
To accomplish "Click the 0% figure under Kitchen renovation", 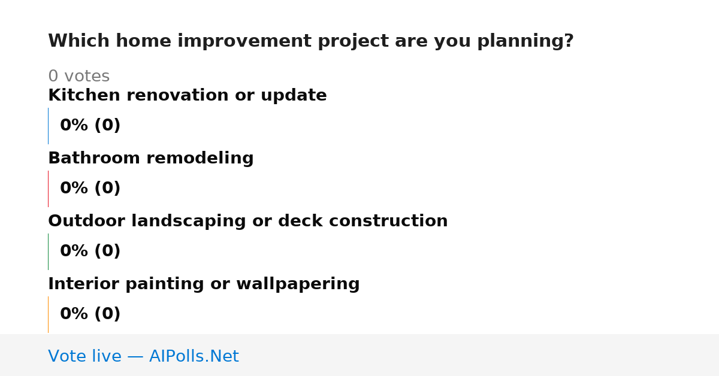I will [74, 126].
